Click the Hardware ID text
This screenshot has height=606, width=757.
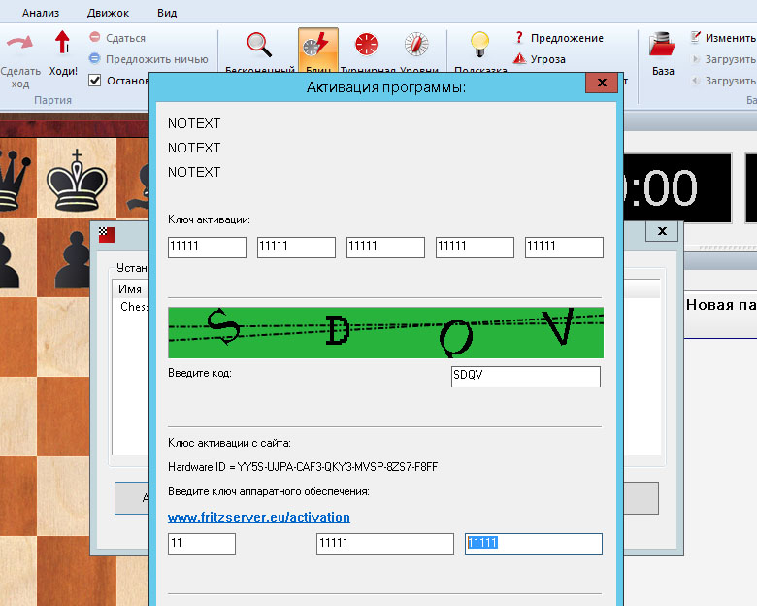(x=303, y=467)
